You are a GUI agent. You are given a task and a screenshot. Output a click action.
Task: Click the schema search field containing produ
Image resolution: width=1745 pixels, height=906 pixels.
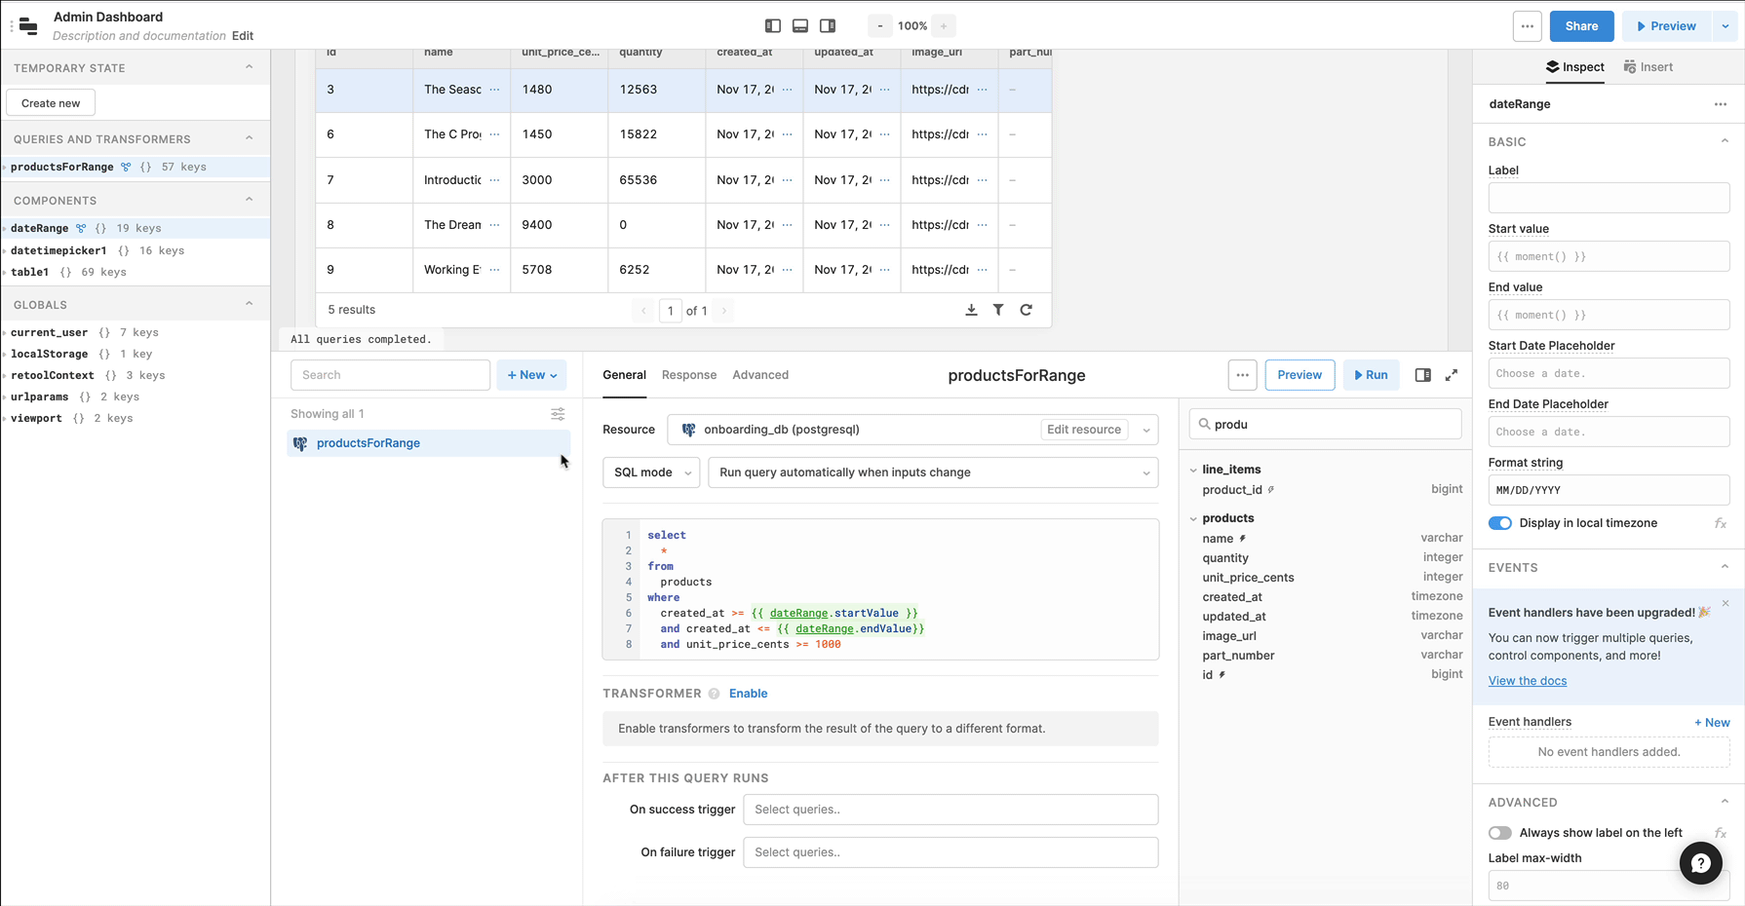click(x=1325, y=424)
